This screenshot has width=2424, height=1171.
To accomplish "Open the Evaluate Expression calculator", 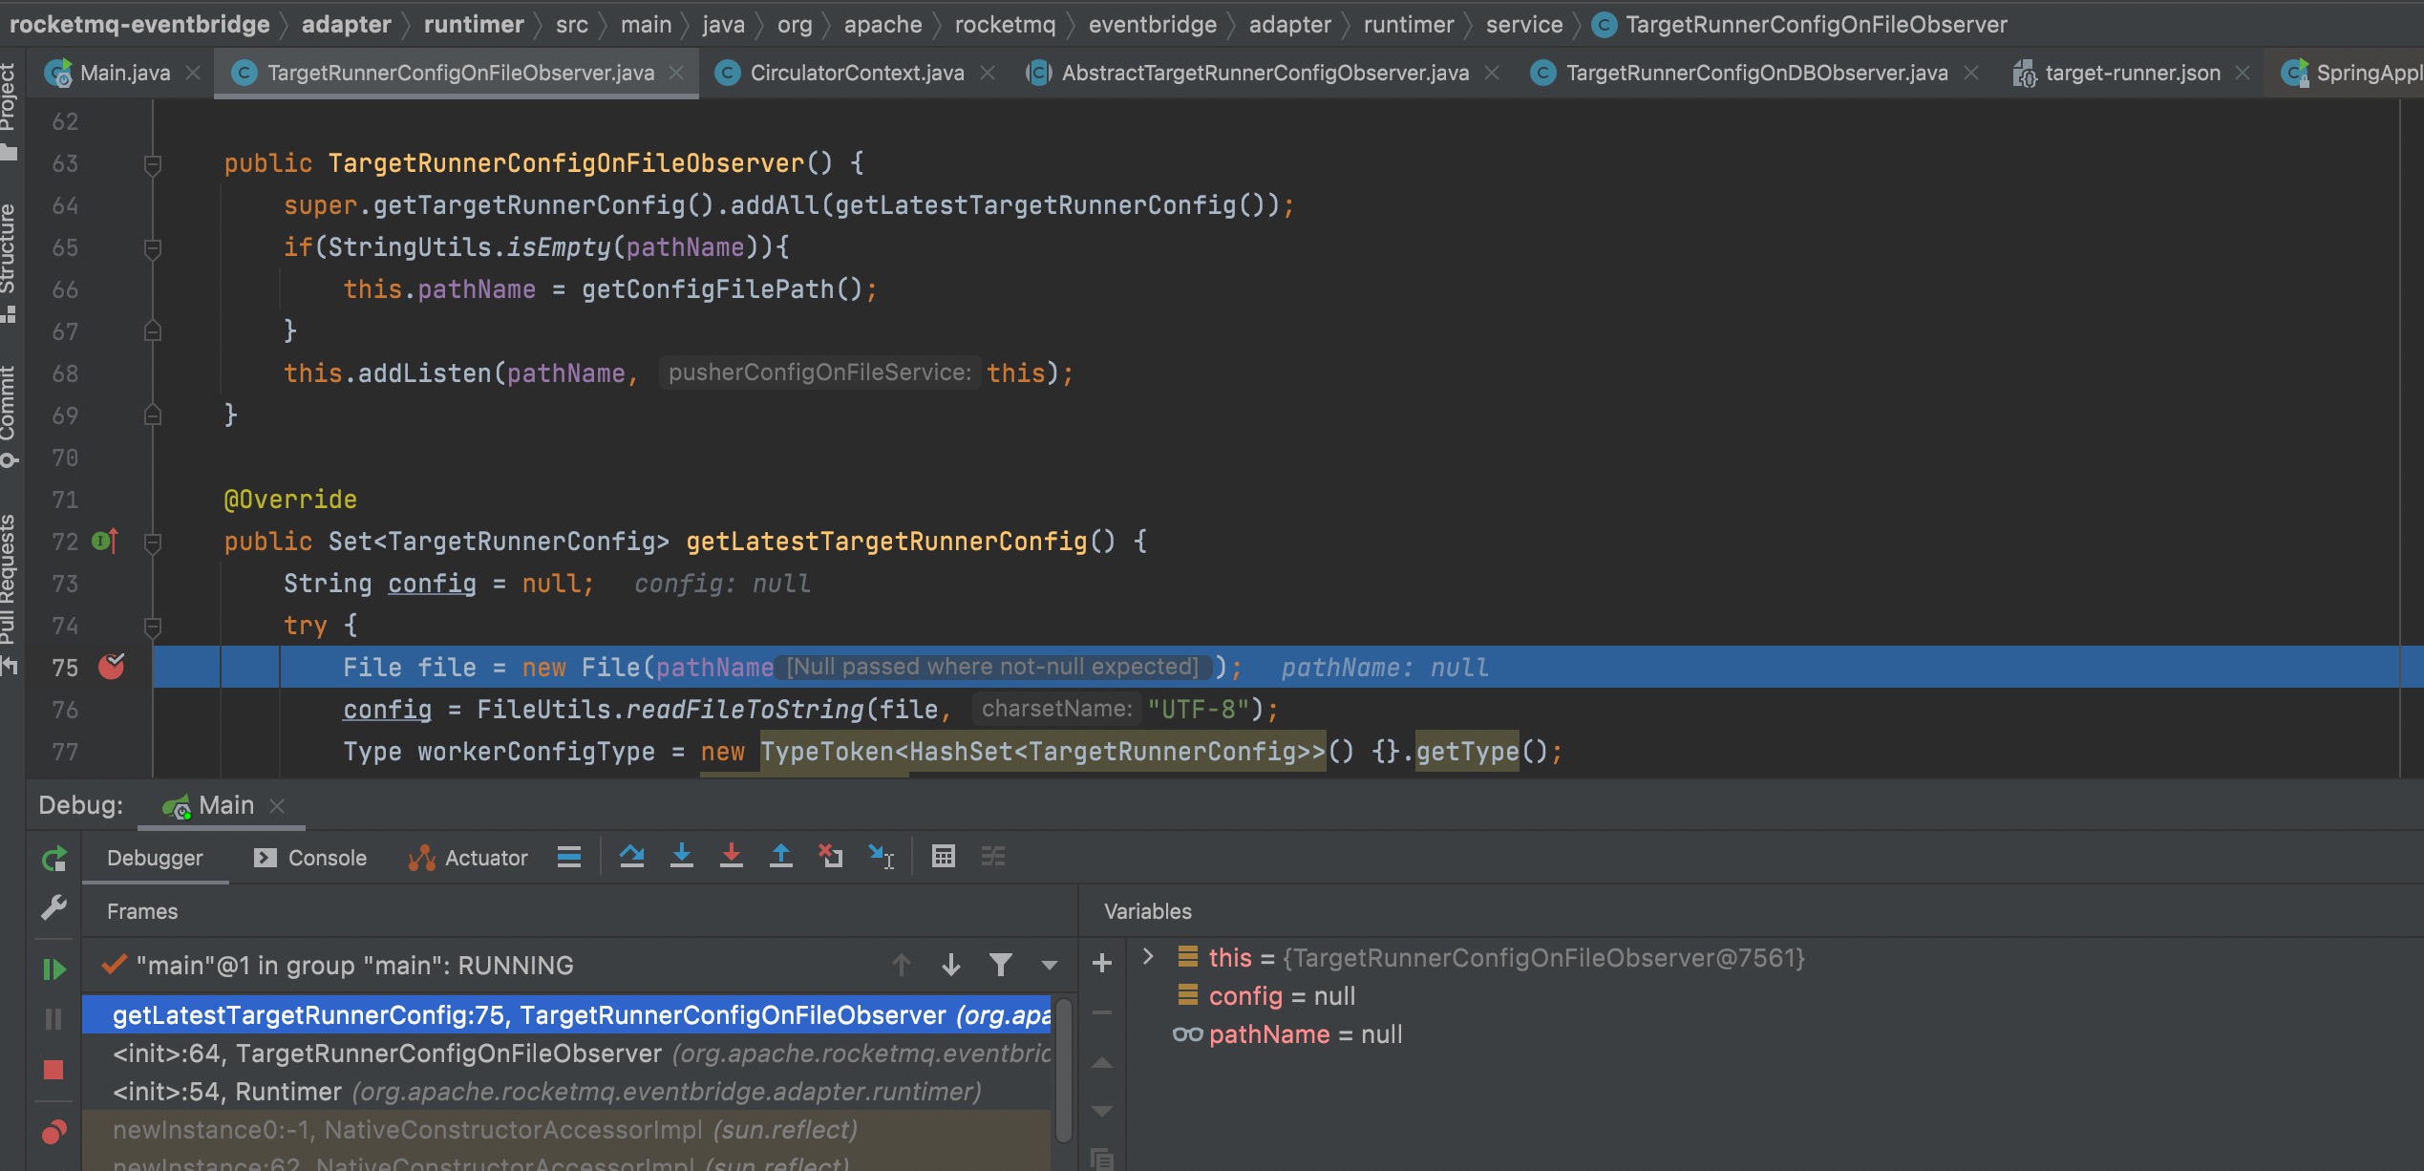I will (x=944, y=856).
